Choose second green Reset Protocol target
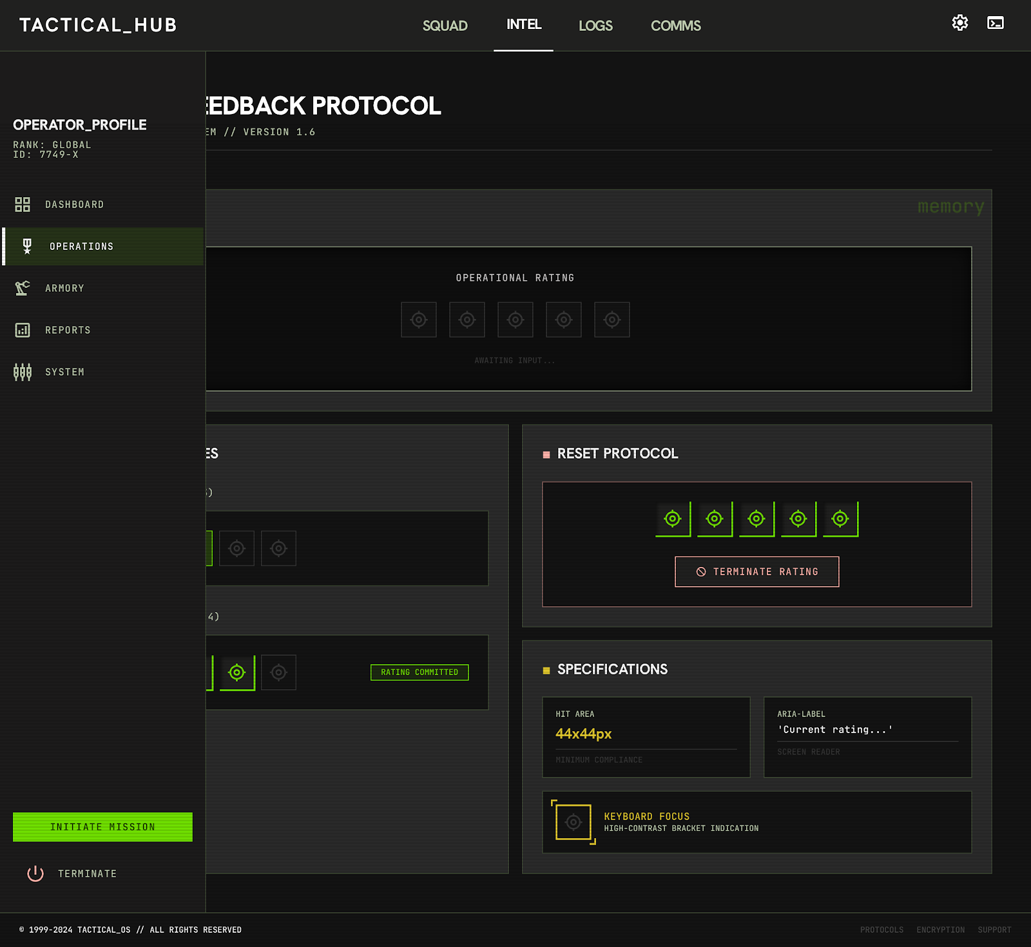Viewport: 1031px width, 947px height. [x=715, y=519]
